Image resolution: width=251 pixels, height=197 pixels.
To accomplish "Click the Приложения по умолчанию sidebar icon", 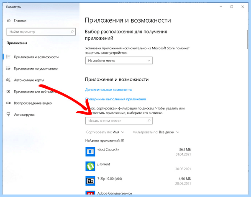I will 8,69.
